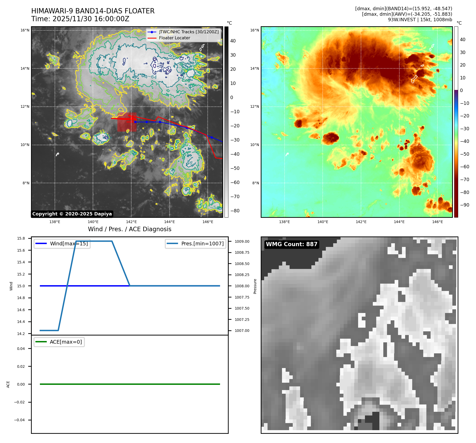Click the pressure curve's plateau at 1009
The height and width of the screenshot is (443, 476).
point(94,241)
